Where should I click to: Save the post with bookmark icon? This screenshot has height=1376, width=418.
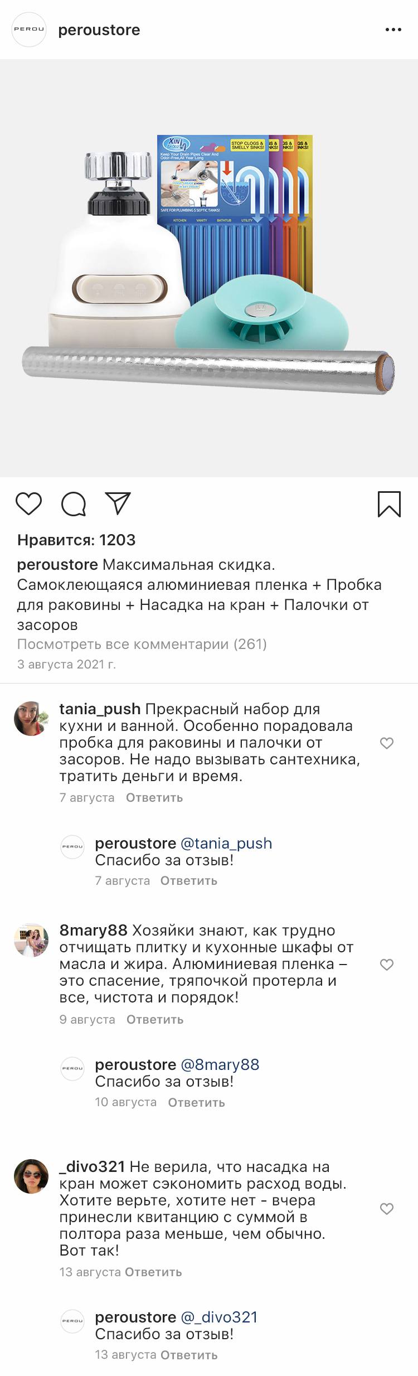pyautogui.click(x=389, y=504)
